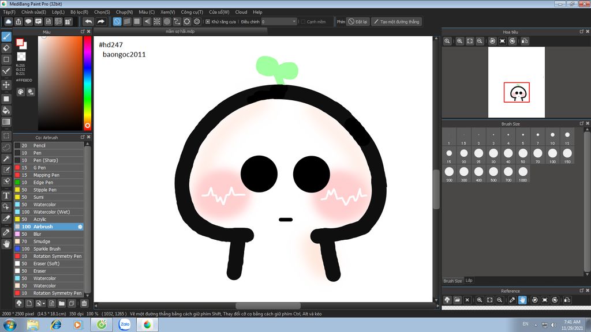Click the rainbow hue slider bar

point(88,83)
